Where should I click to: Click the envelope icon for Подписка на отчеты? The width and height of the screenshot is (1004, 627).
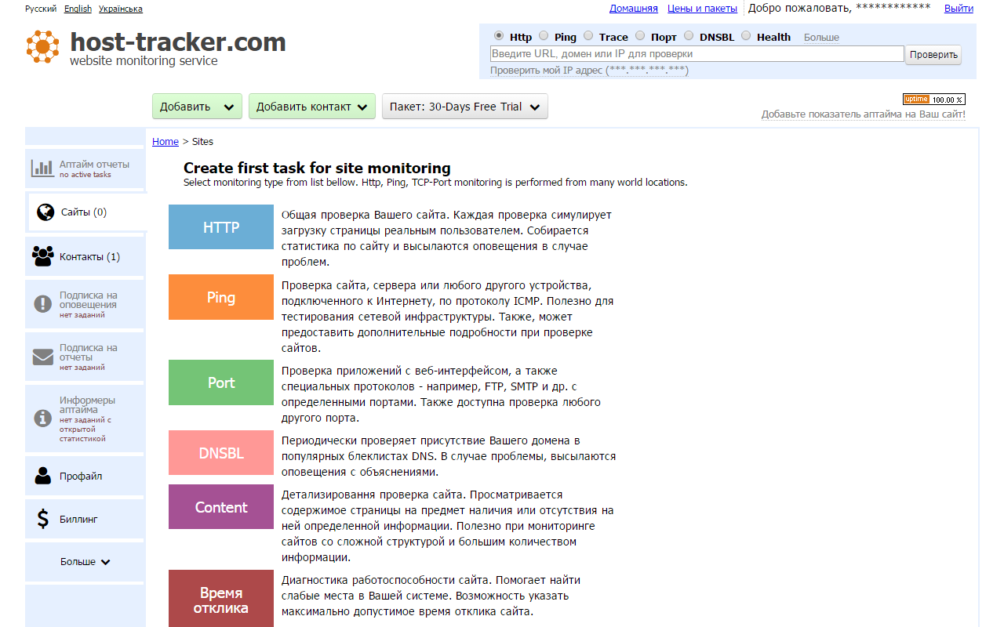click(43, 357)
